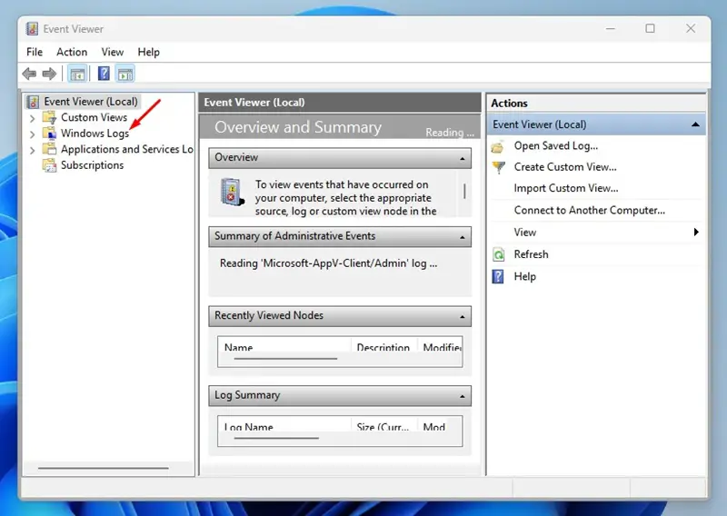Click the Overview text vertical scrollbar
Viewport: 727px width, 516px height.
click(x=464, y=192)
